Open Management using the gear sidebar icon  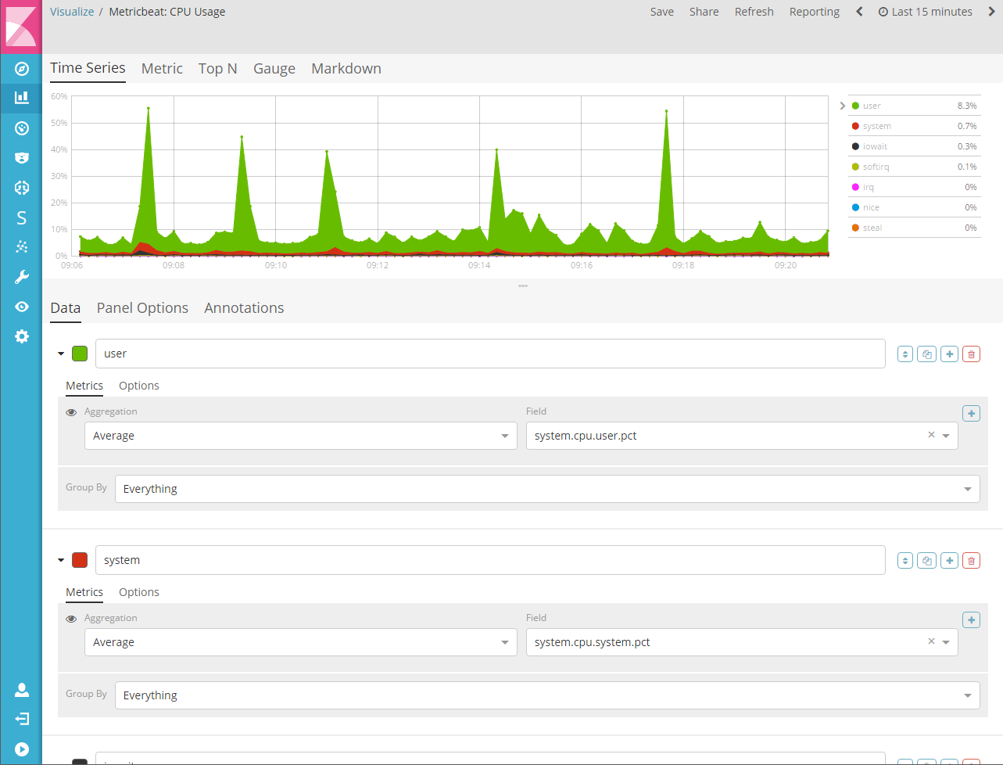[x=21, y=336]
